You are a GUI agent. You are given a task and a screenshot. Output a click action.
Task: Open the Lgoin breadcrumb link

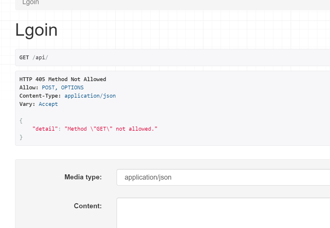[30, 2]
